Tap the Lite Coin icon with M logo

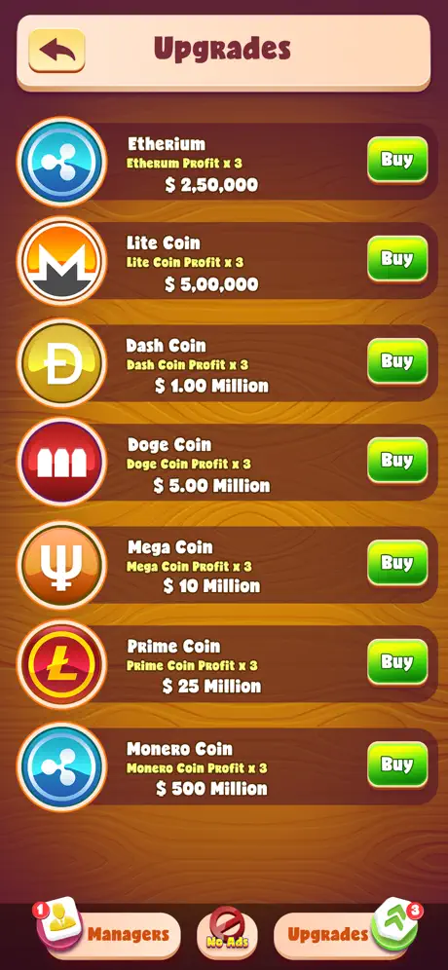(61, 260)
